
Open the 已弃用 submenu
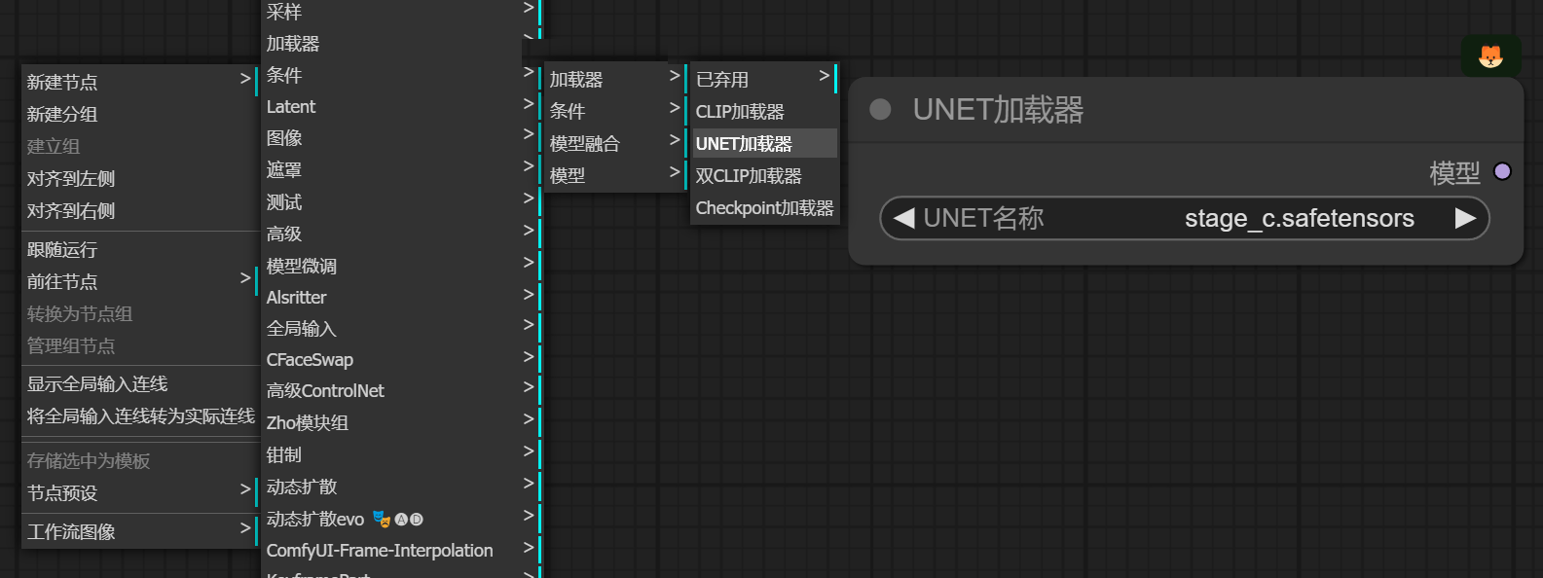coord(764,79)
